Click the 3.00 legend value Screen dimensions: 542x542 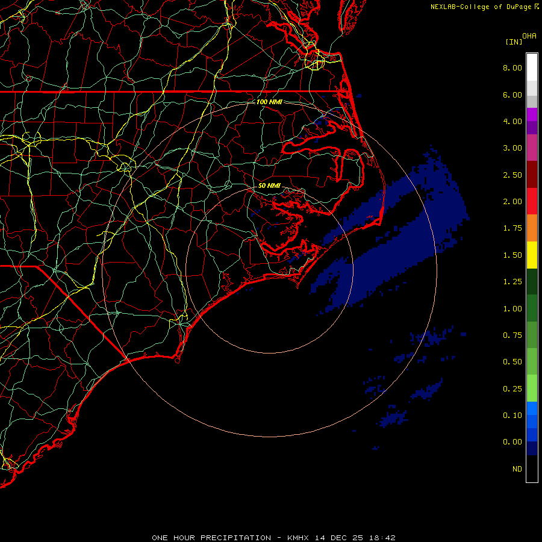[x=512, y=148]
